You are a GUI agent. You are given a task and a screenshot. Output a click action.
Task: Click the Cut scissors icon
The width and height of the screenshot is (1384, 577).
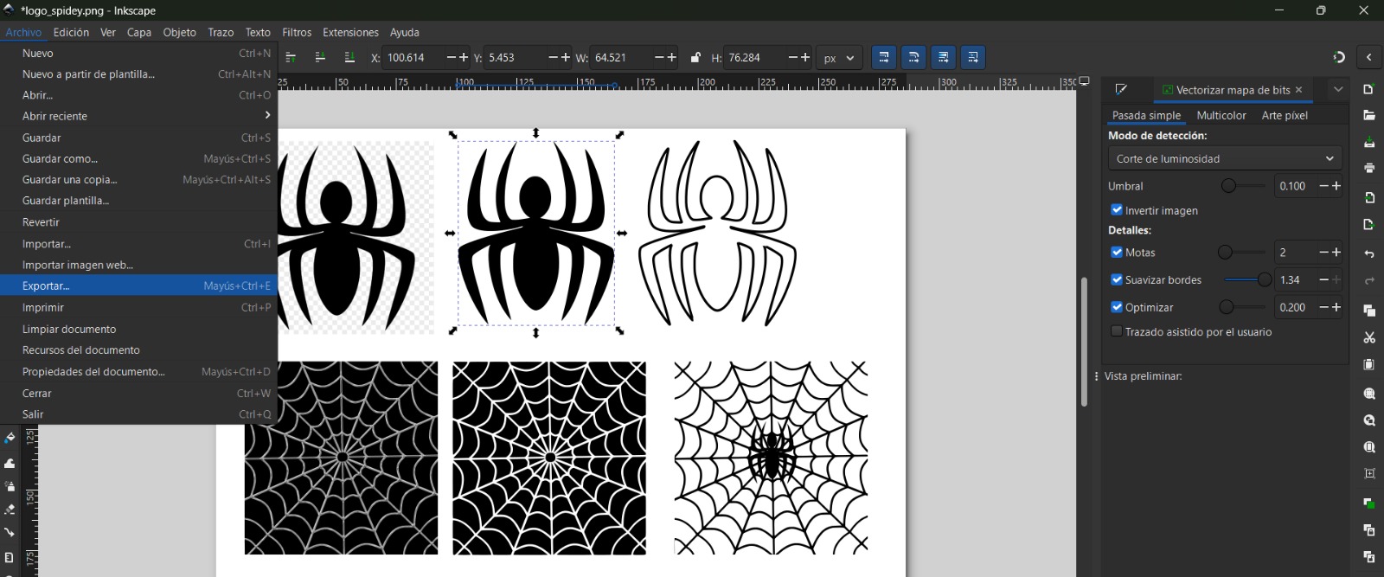[1369, 337]
